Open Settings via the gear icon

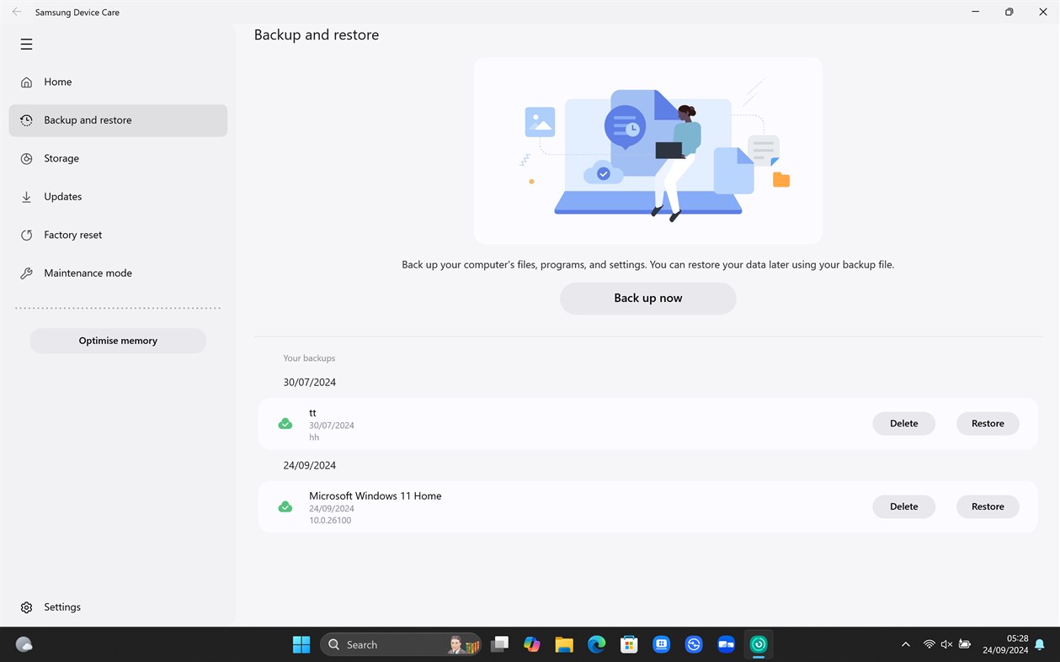tap(26, 606)
